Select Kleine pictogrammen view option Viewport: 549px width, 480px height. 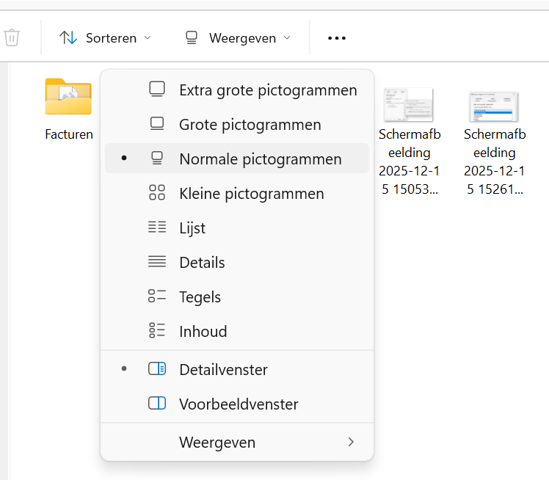[237, 193]
